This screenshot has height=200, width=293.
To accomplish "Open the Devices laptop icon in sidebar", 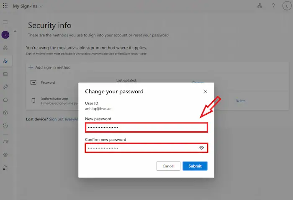I will pyautogui.click(x=5, y=74).
